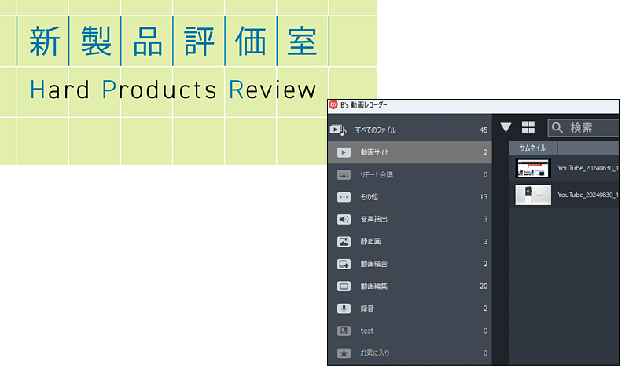Select the test folder entry
The width and height of the screenshot is (629, 380).
(367, 331)
